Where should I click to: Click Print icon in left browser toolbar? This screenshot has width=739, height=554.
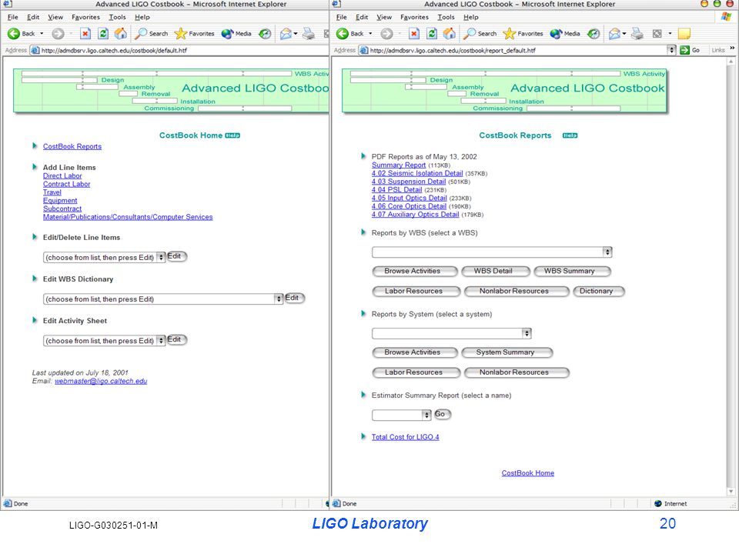click(x=308, y=33)
